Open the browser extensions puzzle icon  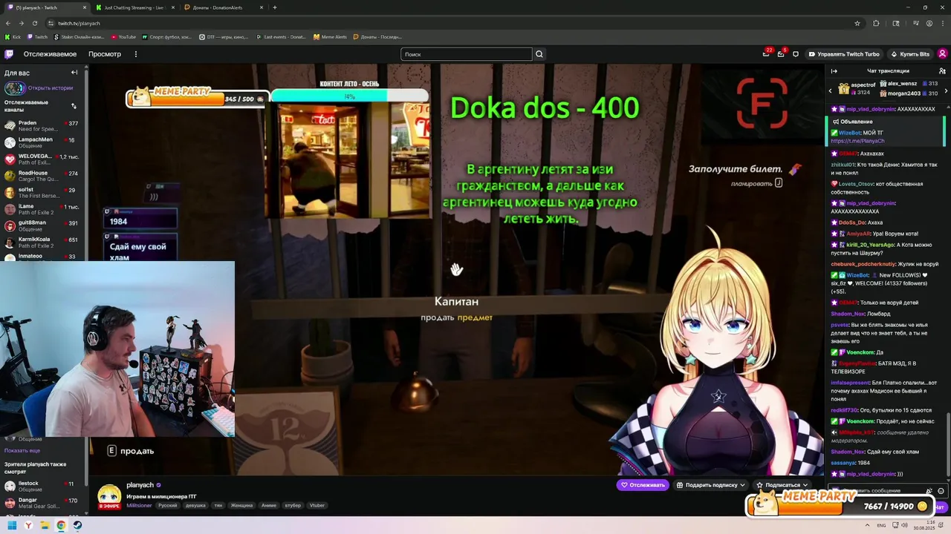coord(876,23)
